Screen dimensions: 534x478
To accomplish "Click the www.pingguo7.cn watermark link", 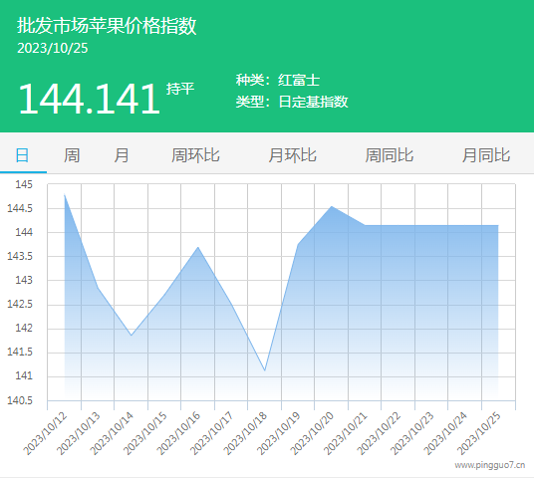I will [x=490, y=465].
